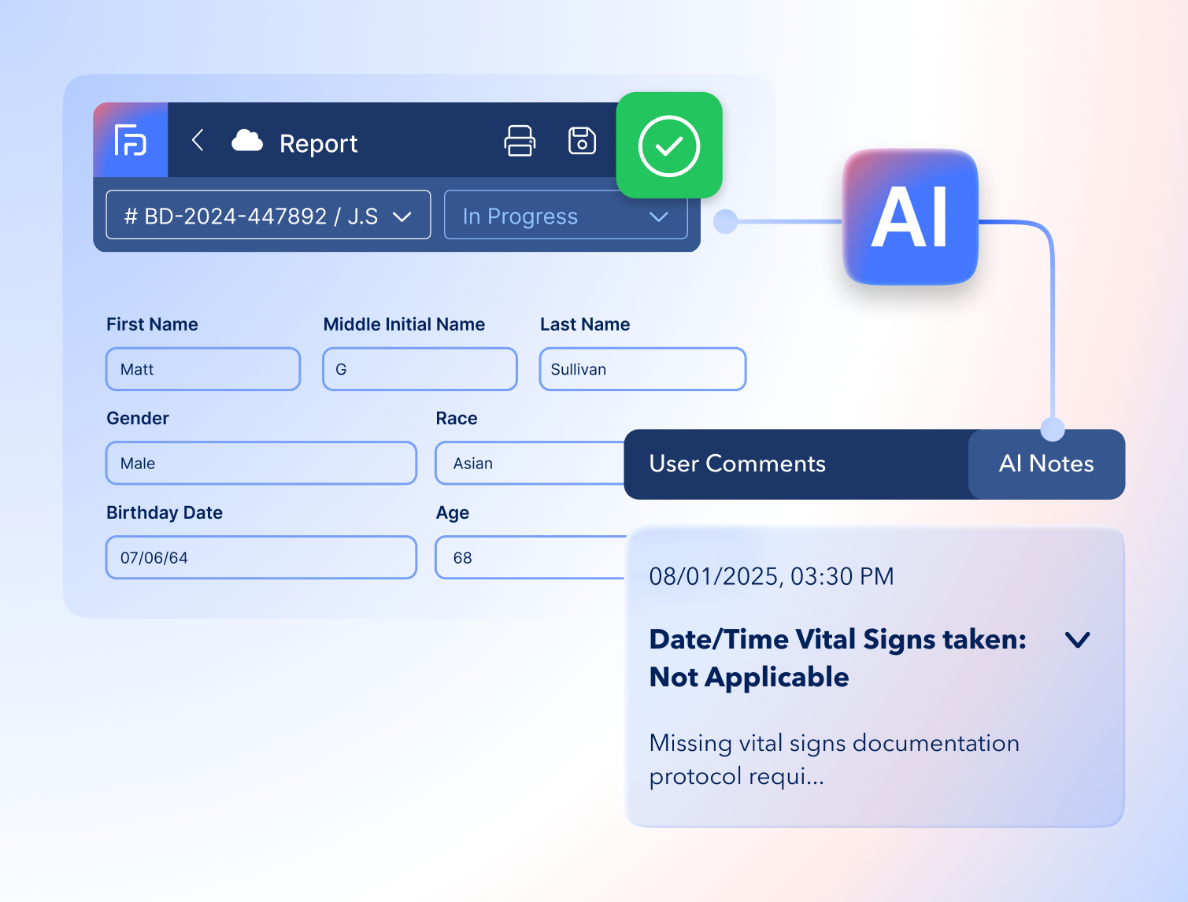Switch to the AI Notes tab
The image size is (1188, 902).
[x=1046, y=464]
